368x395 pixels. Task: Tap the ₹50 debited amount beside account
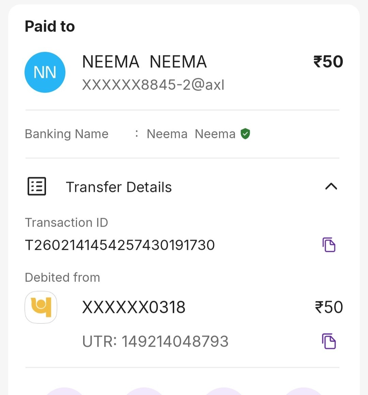click(x=329, y=307)
